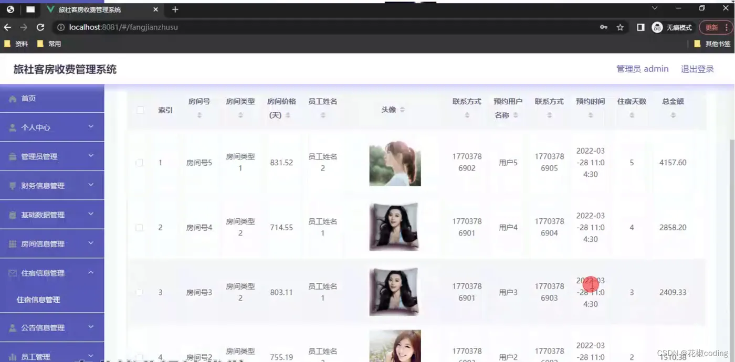This screenshot has height=362, width=735.
Task: Click the icon beside 基础数据管理
Action: (x=13, y=215)
